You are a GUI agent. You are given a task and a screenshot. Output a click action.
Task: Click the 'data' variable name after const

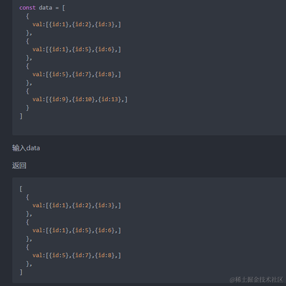tap(45, 8)
